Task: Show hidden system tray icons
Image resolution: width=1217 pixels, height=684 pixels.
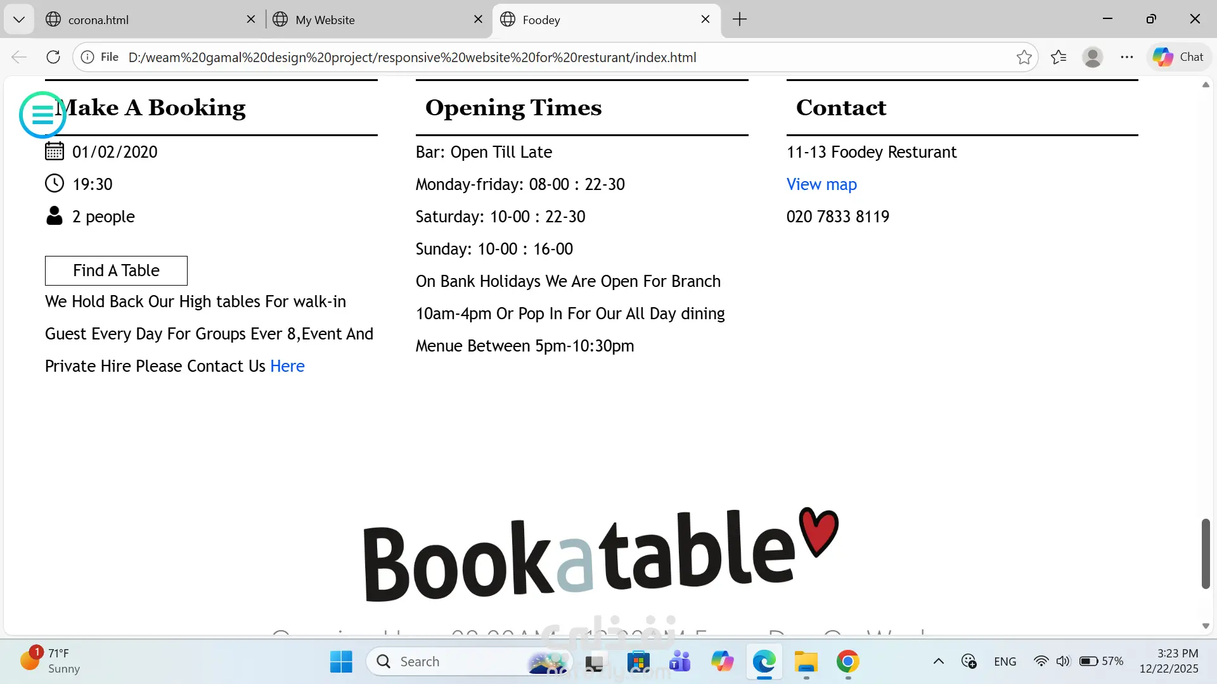Action: click(939, 661)
